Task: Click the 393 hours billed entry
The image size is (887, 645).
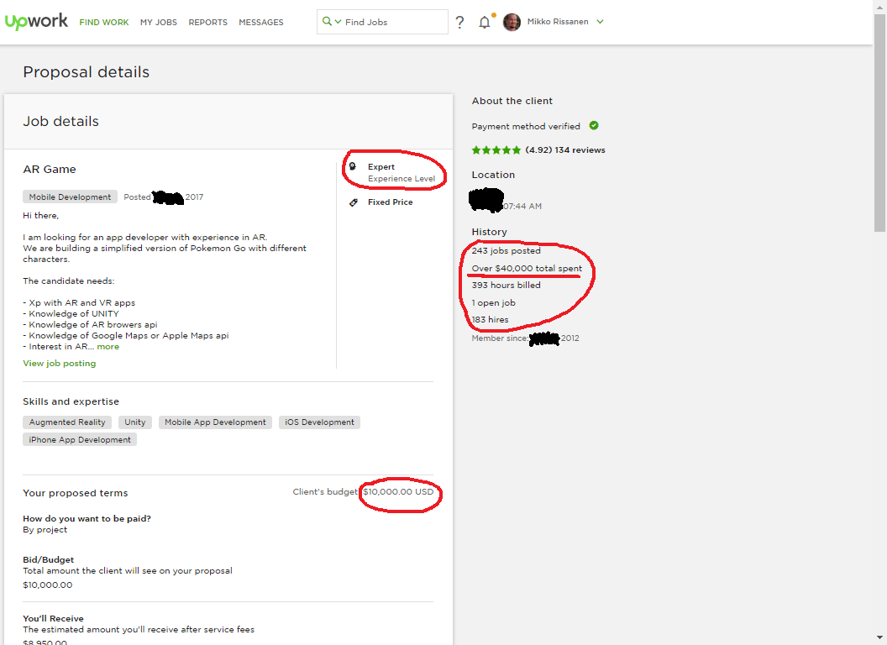Action: tap(506, 286)
